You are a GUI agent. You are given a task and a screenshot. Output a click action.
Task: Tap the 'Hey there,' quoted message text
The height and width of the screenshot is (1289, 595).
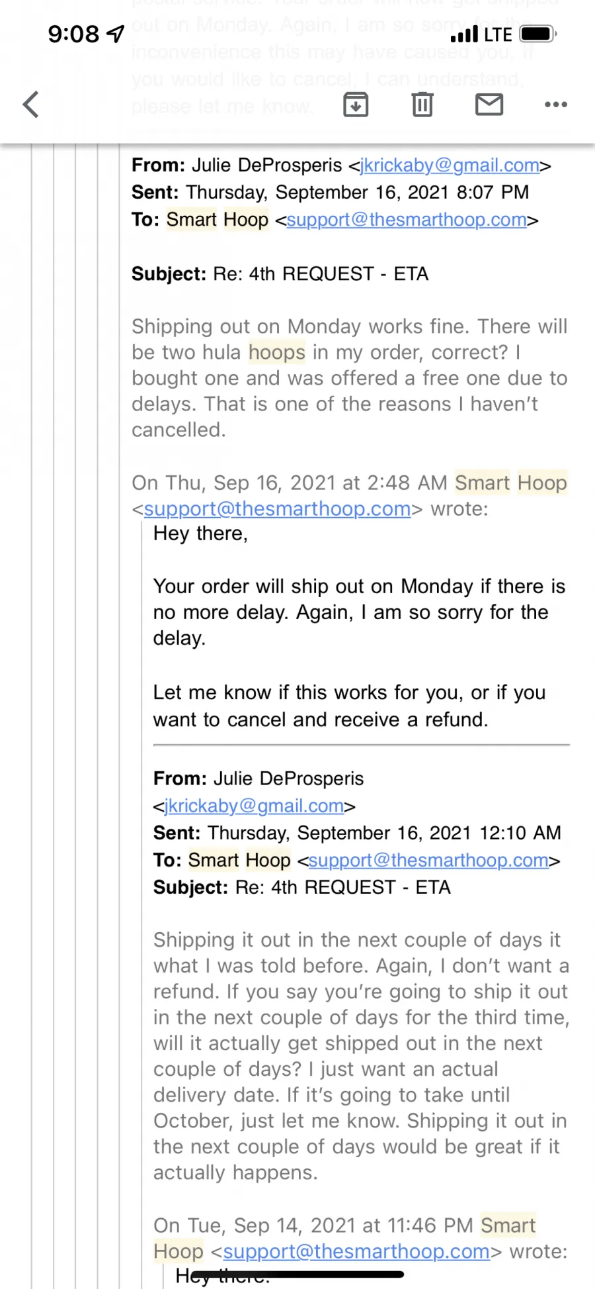coord(200,534)
